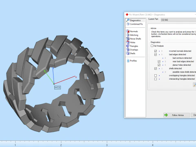Image resolution: width=196 pixels, height=147 pixels.
Task: Click the red X axis label
Action: pos(76,77)
